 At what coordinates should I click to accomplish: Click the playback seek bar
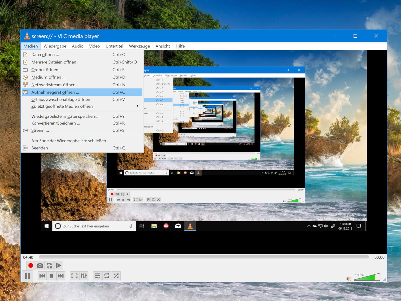pos(204,257)
